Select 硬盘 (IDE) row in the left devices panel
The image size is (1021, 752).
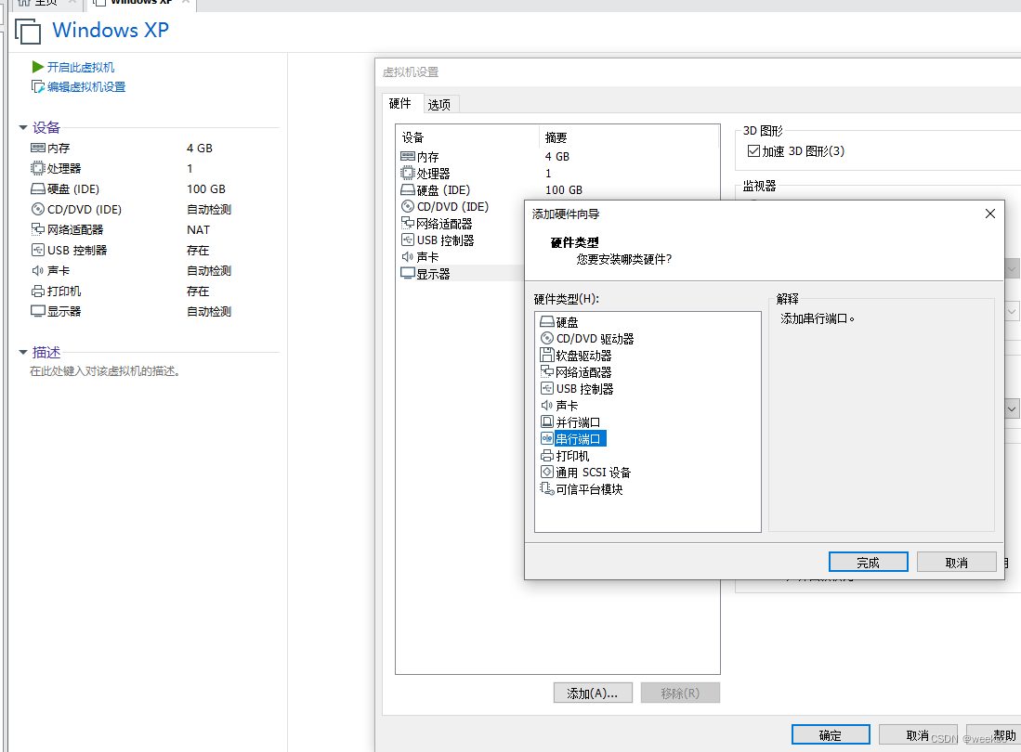[x=153, y=188]
